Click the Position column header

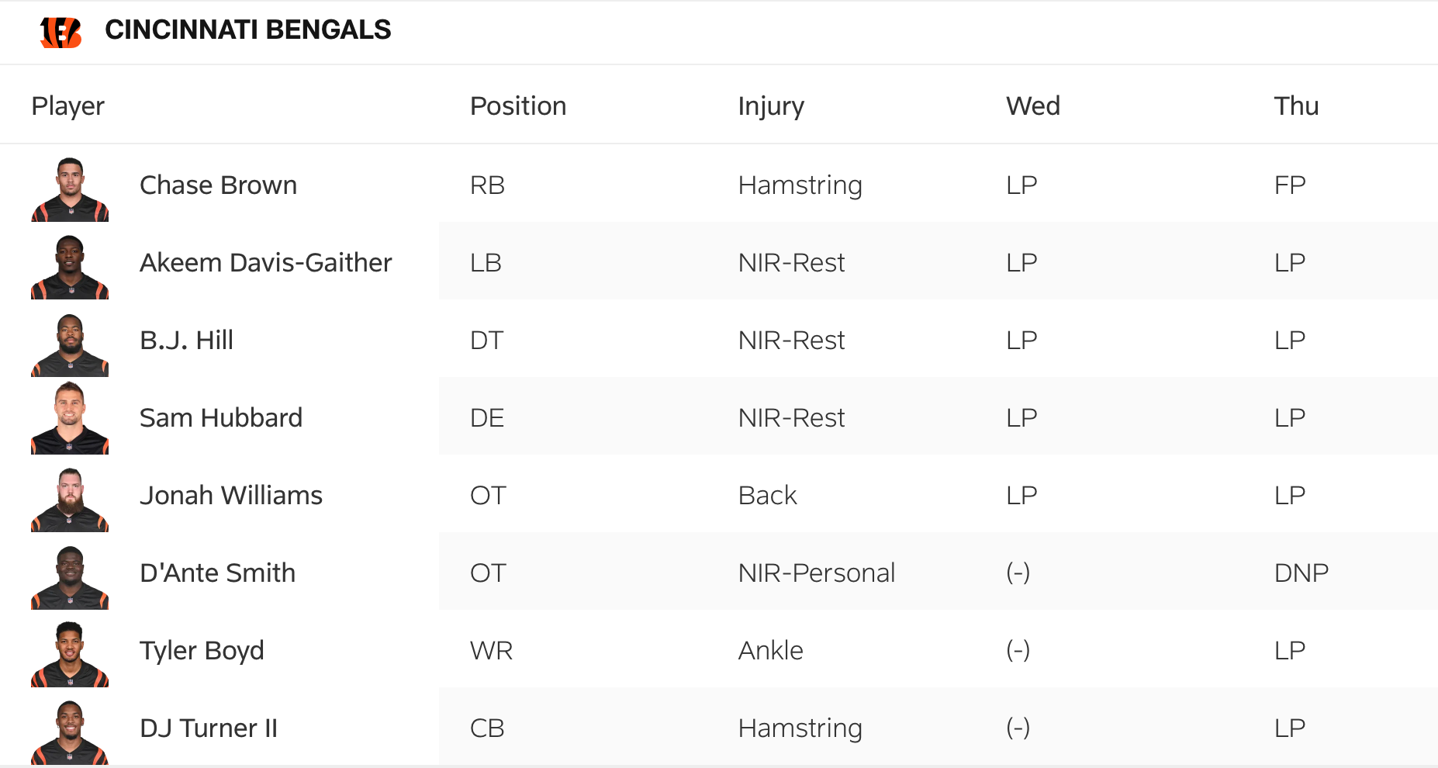518,106
